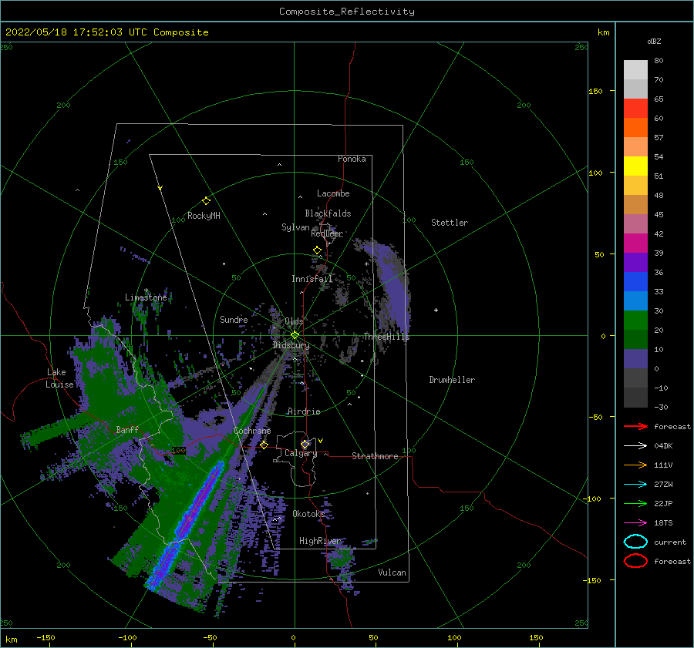Click the Lake Louise label
Image resolution: width=694 pixels, height=648 pixels.
coord(59,378)
